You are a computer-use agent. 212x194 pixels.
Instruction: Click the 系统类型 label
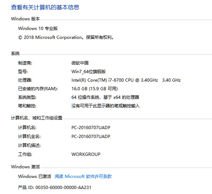click(x=27, y=97)
